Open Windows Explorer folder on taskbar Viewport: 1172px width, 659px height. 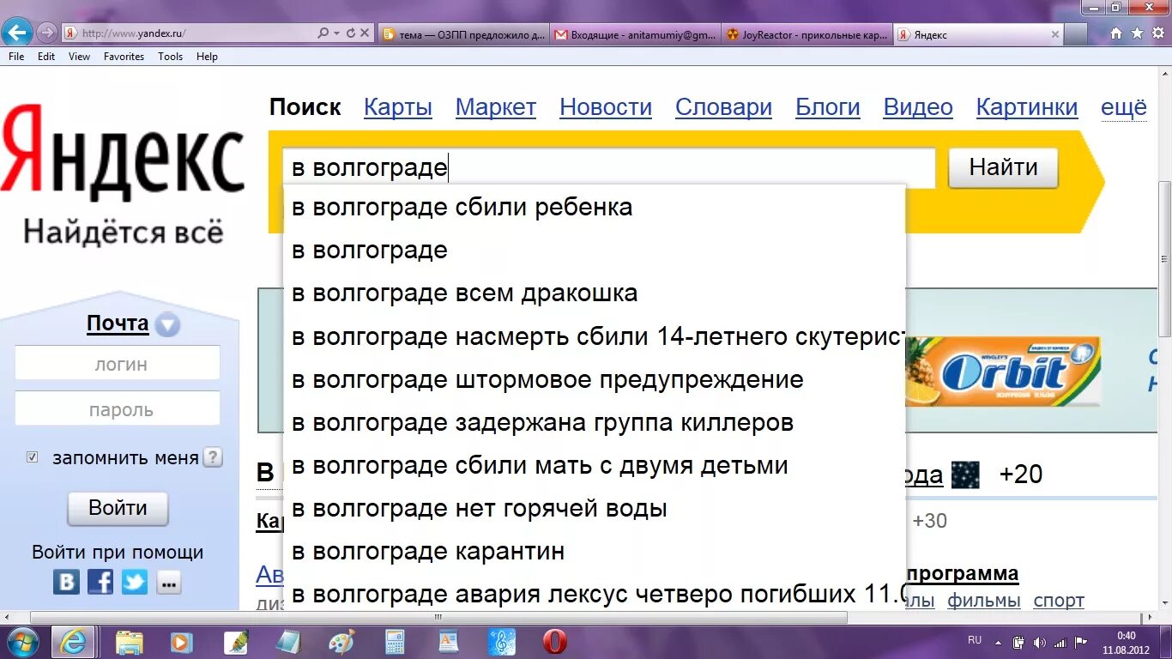(130, 642)
